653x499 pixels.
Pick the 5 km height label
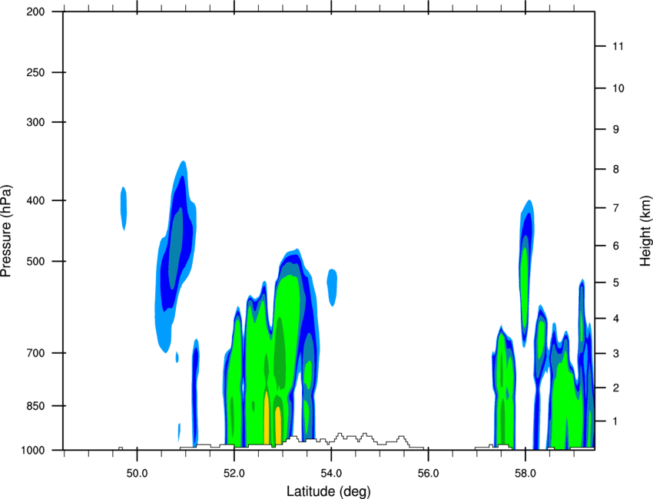(616, 283)
